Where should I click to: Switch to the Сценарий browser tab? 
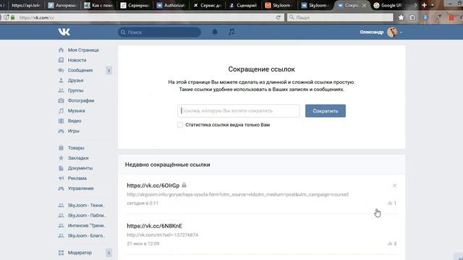243,5
